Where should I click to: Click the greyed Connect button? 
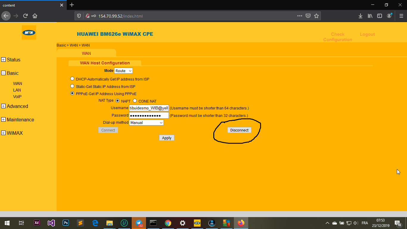tap(108, 130)
